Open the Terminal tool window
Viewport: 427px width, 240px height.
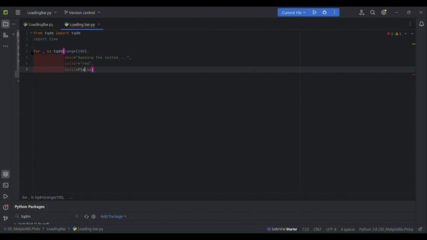coord(5,185)
